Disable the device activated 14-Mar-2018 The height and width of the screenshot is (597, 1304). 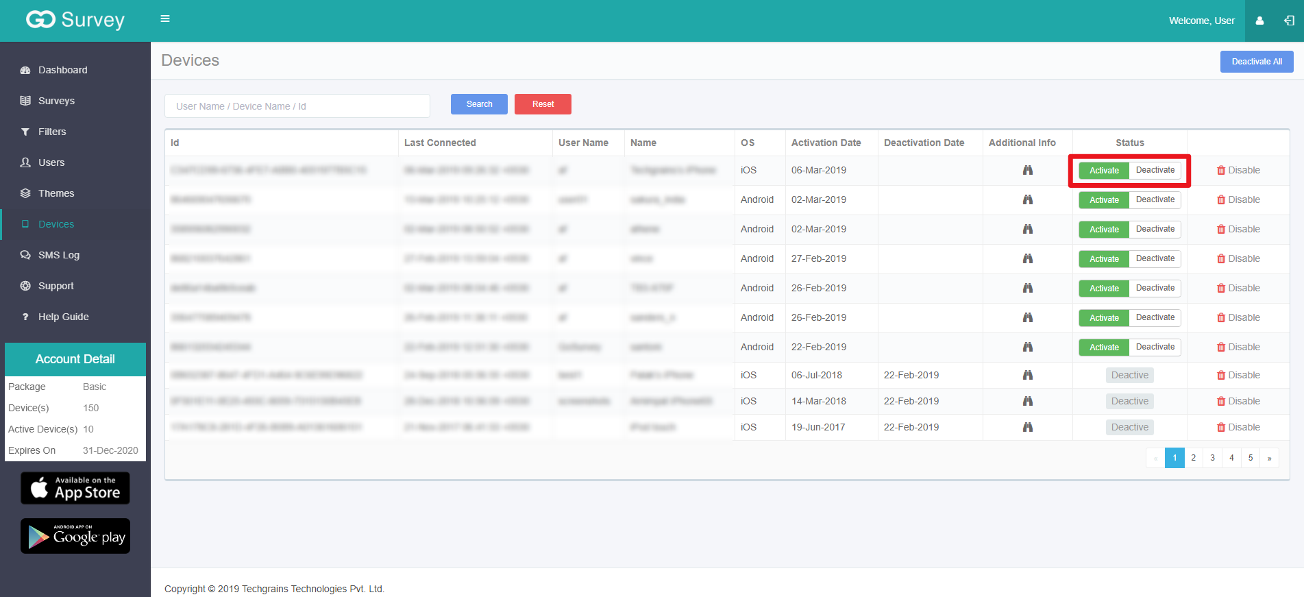click(1238, 401)
